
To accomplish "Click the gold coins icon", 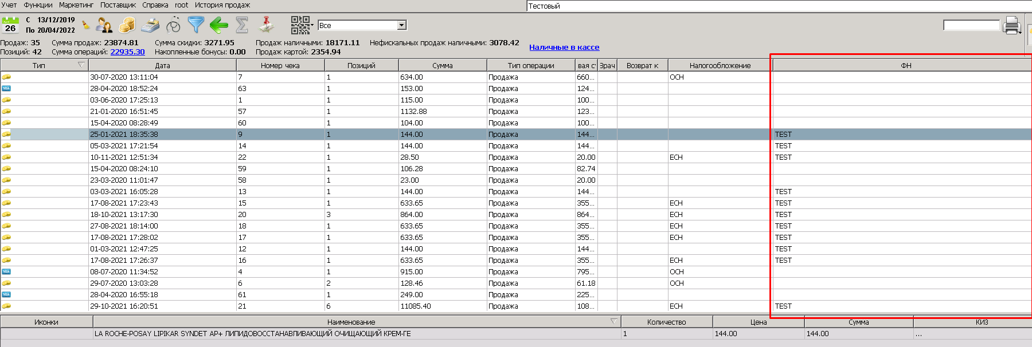I will coord(127,25).
